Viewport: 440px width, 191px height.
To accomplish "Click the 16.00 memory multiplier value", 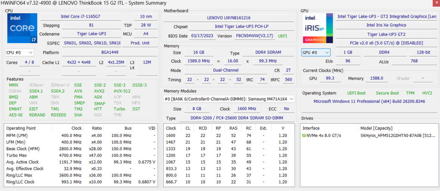I will pyautogui.click(x=233, y=61).
